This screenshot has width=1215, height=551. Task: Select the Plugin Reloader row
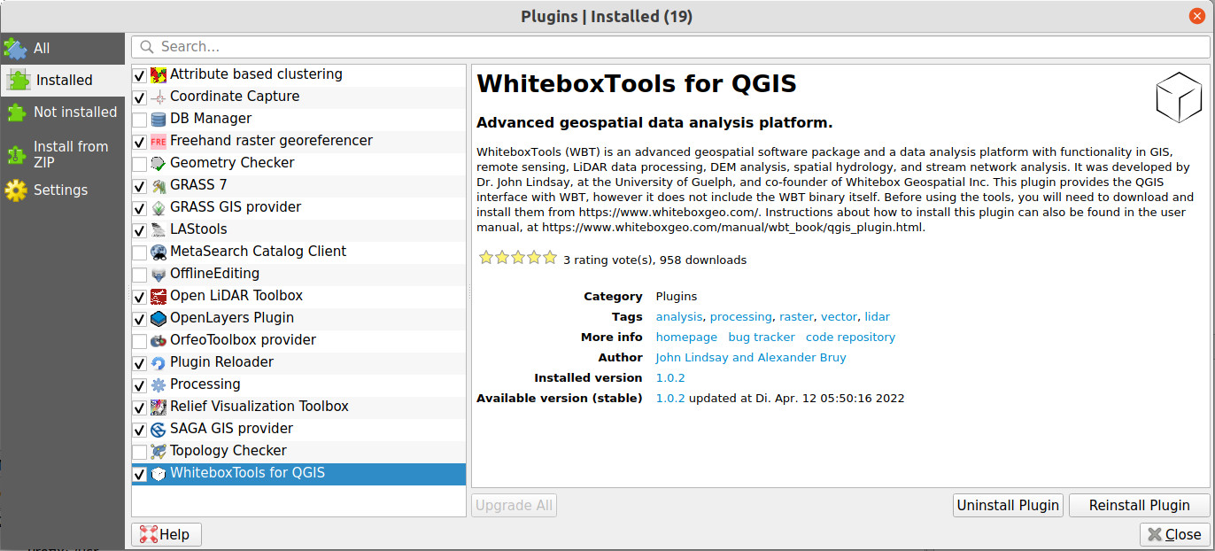pos(298,363)
